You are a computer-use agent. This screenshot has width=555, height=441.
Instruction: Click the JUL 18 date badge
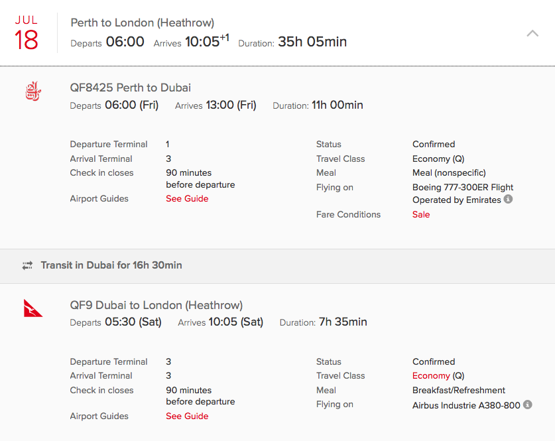click(27, 32)
